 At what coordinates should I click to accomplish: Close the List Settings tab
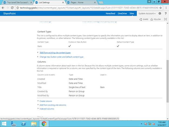point(63,2)
